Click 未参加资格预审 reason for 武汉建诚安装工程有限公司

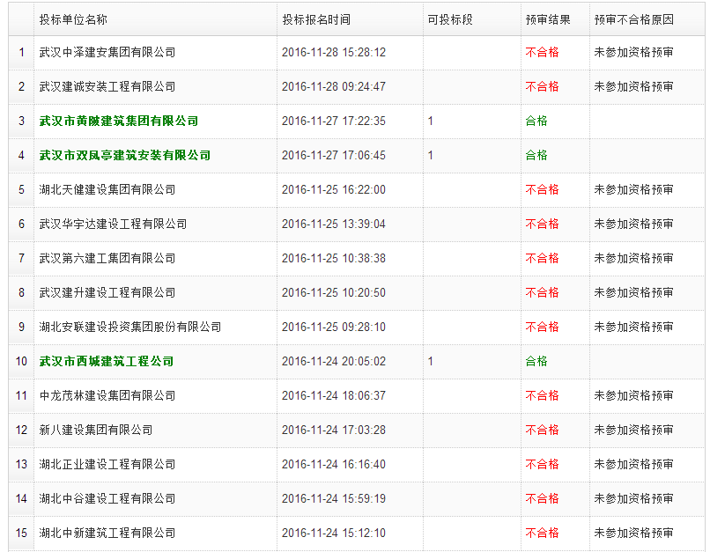(x=633, y=86)
